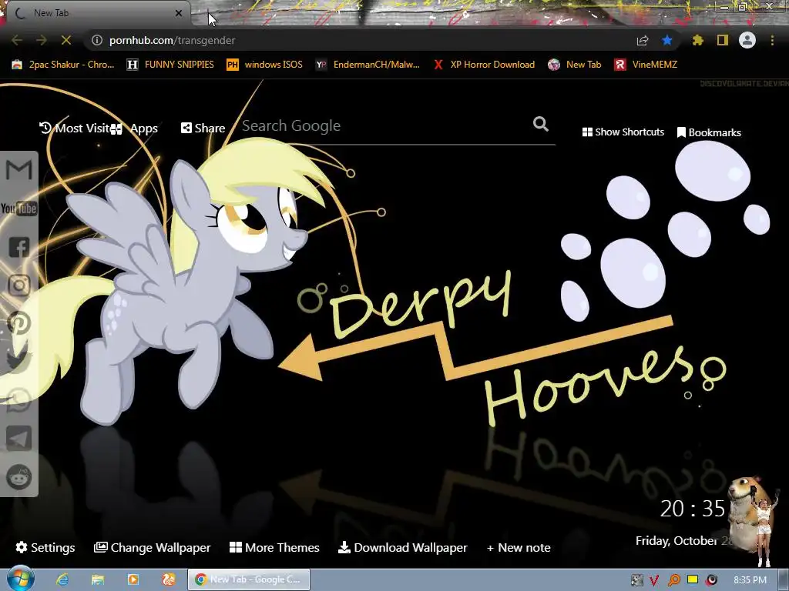This screenshot has height=591, width=789.
Task: Open the Apps menu
Action: point(135,129)
